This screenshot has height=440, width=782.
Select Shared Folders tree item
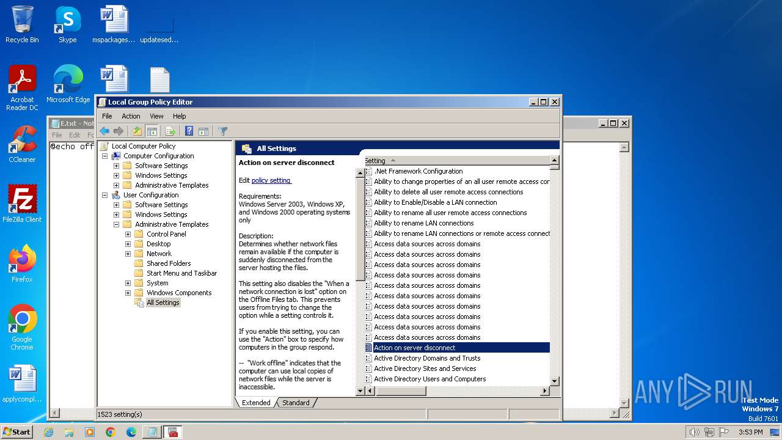tap(169, 263)
